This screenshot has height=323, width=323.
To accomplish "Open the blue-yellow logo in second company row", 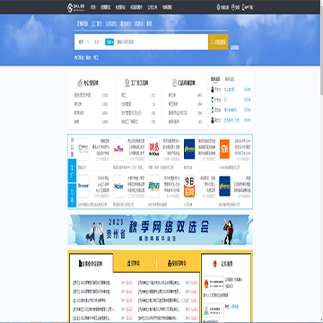I will tap(224, 186).
